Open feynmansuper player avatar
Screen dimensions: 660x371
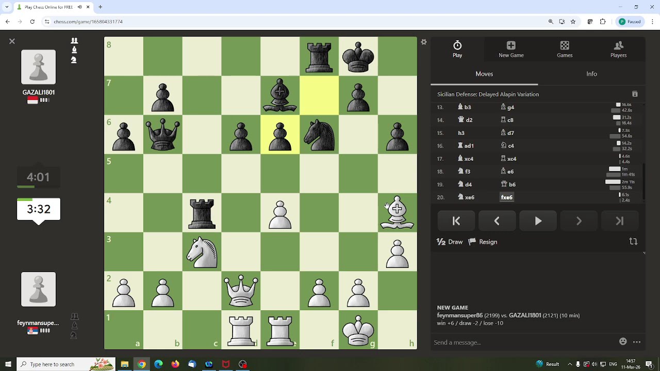pyautogui.click(x=38, y=290)
